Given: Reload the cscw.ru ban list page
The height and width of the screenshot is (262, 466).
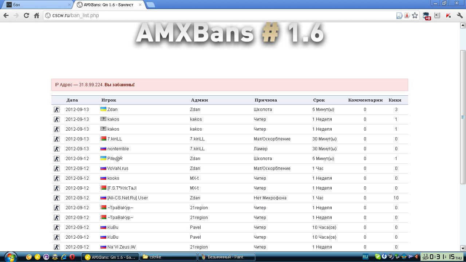Looking at the screenshot, I should tap(26, 15).
